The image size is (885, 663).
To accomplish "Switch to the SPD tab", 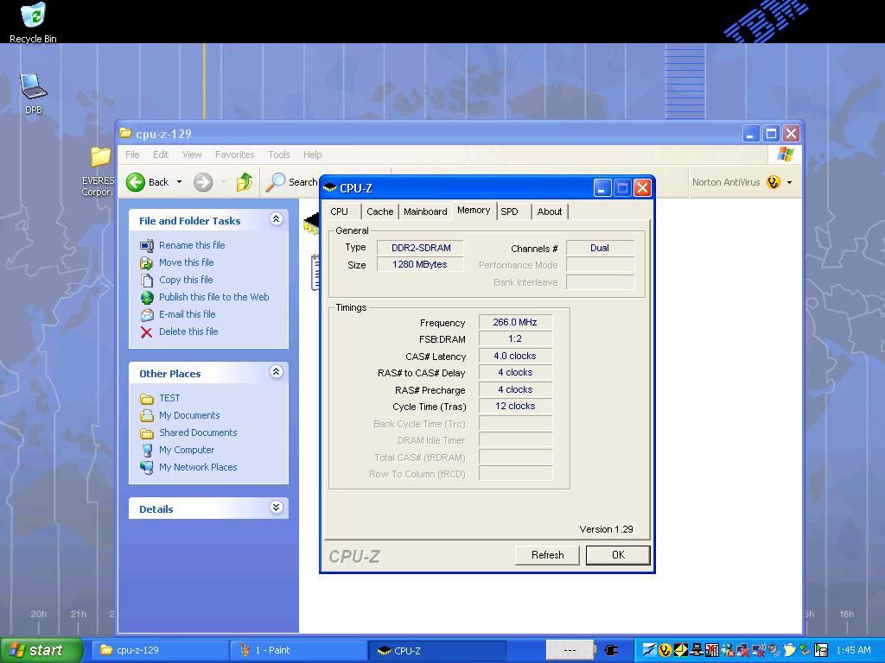I will point(510,212).
